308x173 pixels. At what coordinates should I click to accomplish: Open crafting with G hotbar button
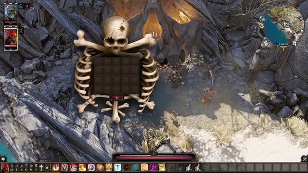point(26,168)
